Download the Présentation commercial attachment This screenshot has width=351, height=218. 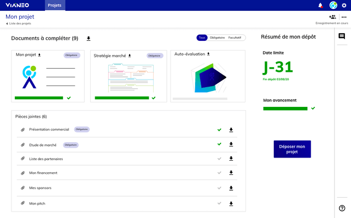pos(231,130)
